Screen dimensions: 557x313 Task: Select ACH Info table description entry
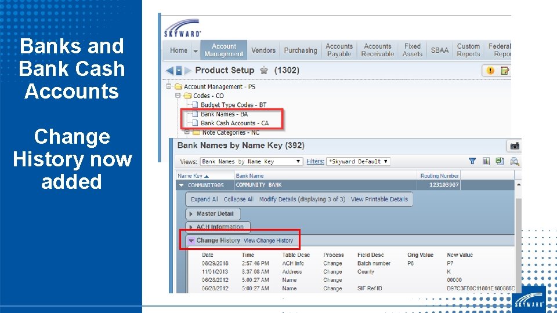point(292,263)
